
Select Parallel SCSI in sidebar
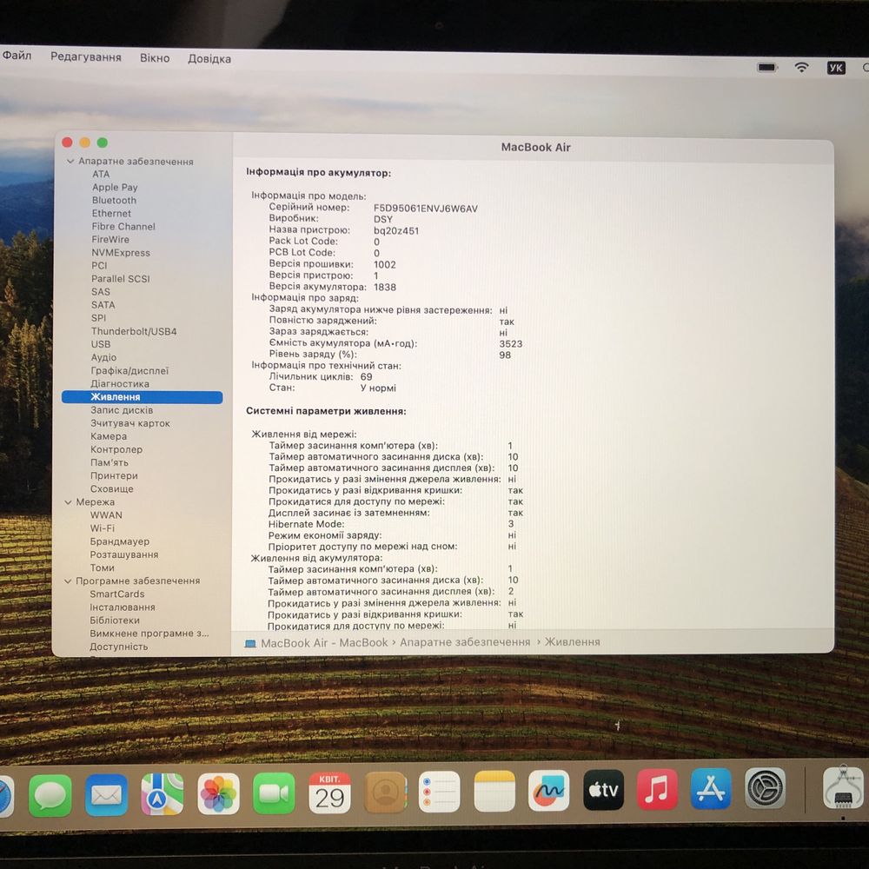120,279
